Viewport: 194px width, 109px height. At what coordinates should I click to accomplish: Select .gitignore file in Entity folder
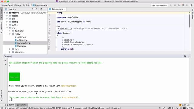click(x=22, y=37)
